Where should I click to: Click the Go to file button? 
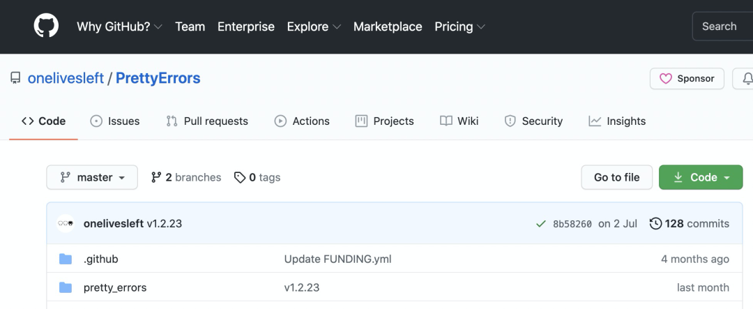pyautogui.click(x=616, y=178)
